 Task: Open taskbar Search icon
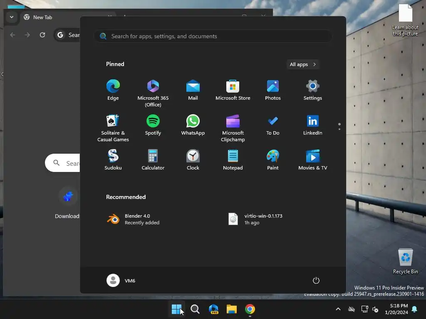pyautogui.click(x=195, y=309)
